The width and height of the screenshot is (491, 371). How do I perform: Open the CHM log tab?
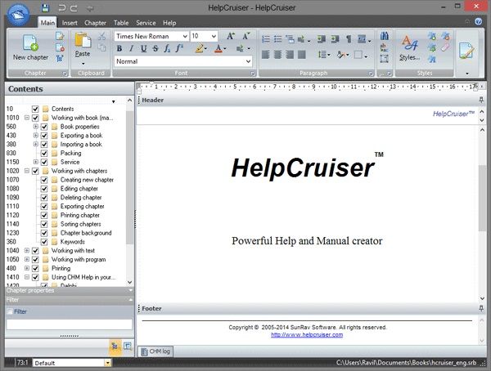[155, 351]
